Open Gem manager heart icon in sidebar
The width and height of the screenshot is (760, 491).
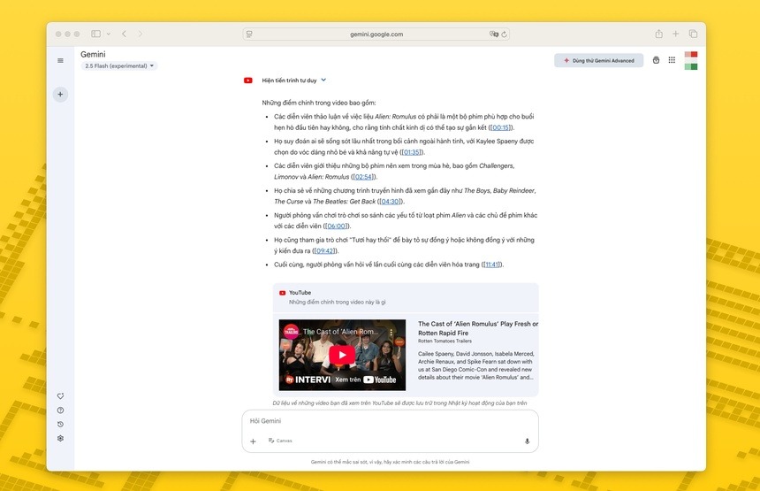coord(60,396)
